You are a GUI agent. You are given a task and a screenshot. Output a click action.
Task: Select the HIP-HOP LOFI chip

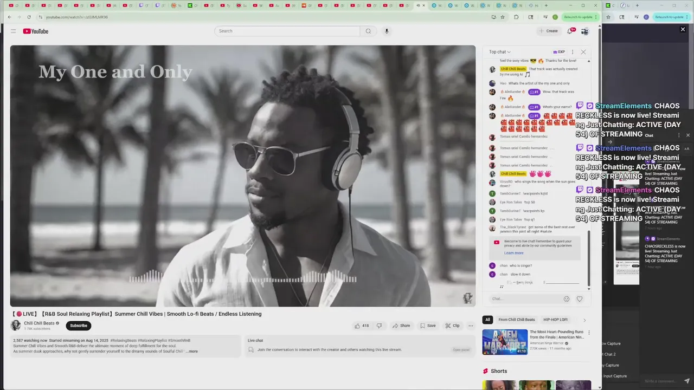tap(555, 320)
